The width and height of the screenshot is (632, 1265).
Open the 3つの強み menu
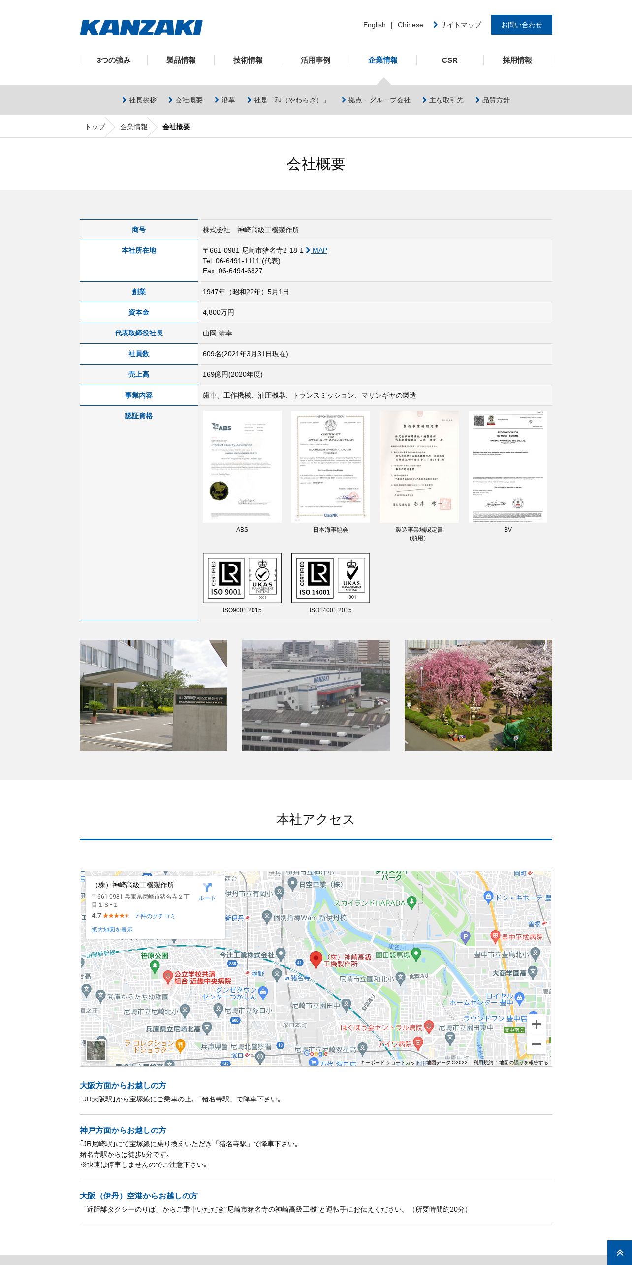[x=114, y=60]
